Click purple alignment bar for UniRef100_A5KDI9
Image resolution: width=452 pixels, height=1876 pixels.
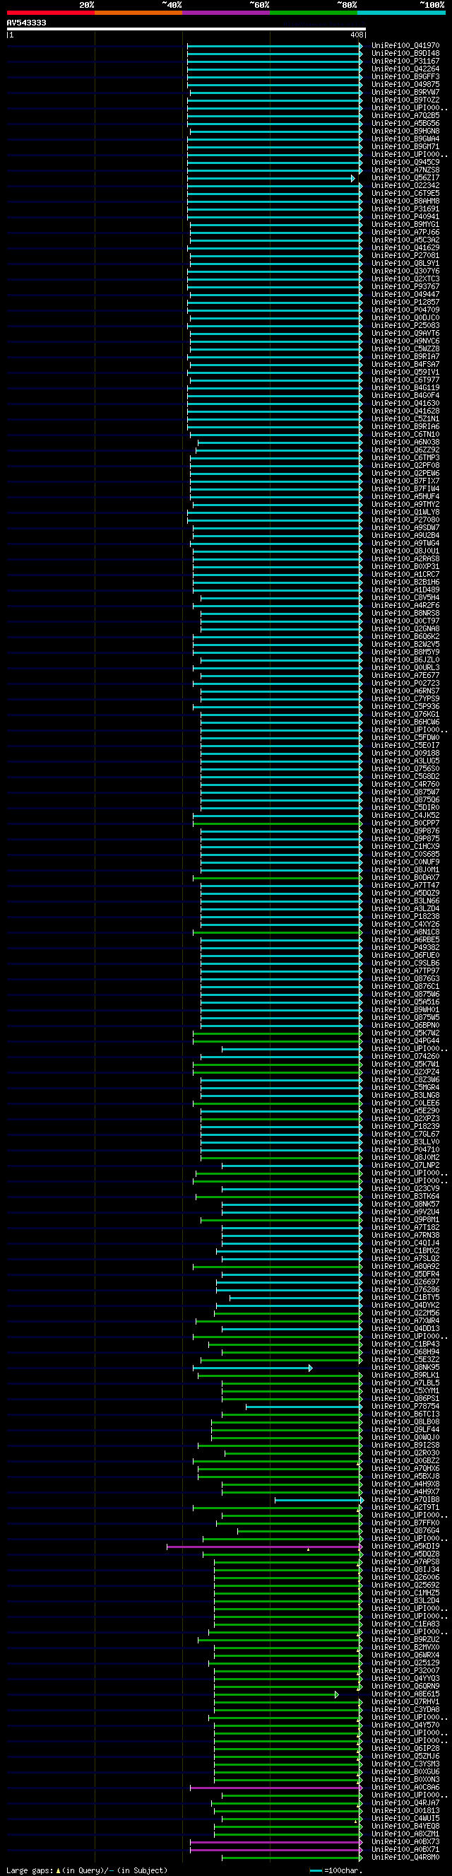pos(264,1547)
